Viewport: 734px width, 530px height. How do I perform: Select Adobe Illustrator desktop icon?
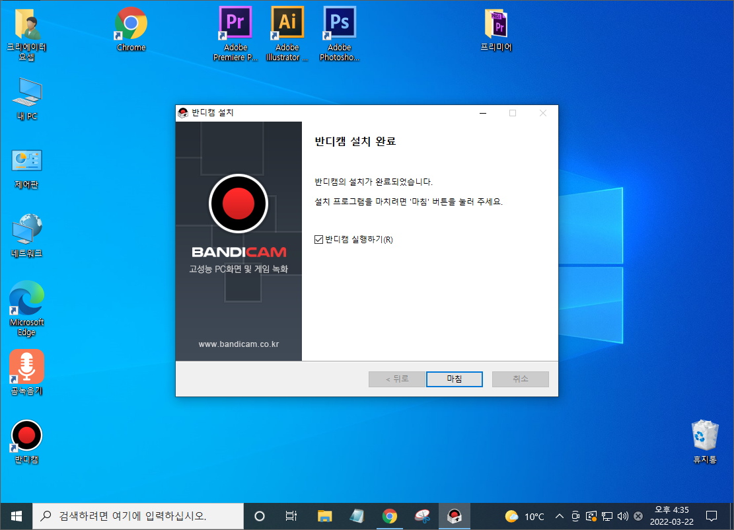click(x=287, y=34)
